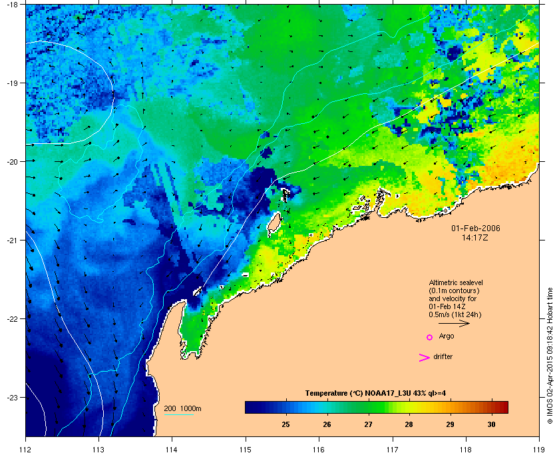The image size is (559, 453).
Task: Click the IMOS copyright timestamp text
Action: (550, 356)
